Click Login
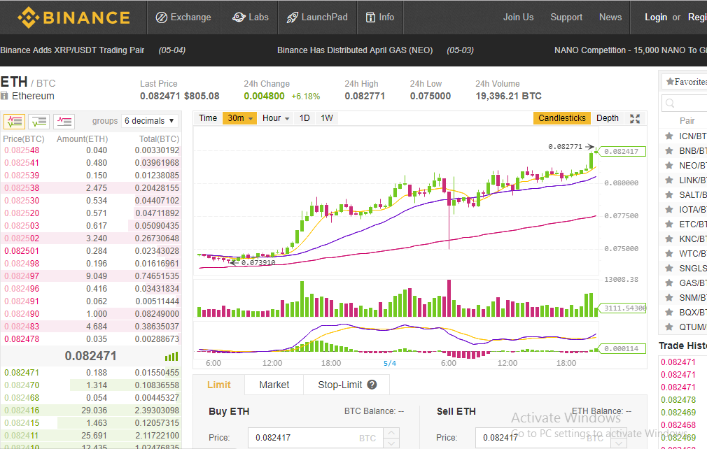 pos(656,17)
